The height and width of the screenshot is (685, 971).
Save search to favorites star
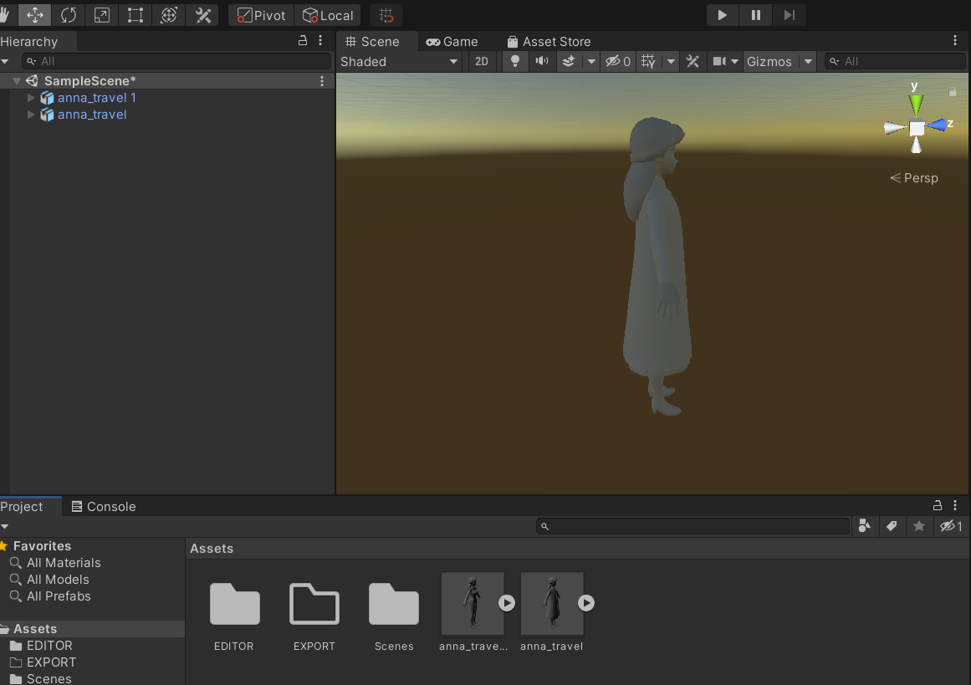(919, 526)
